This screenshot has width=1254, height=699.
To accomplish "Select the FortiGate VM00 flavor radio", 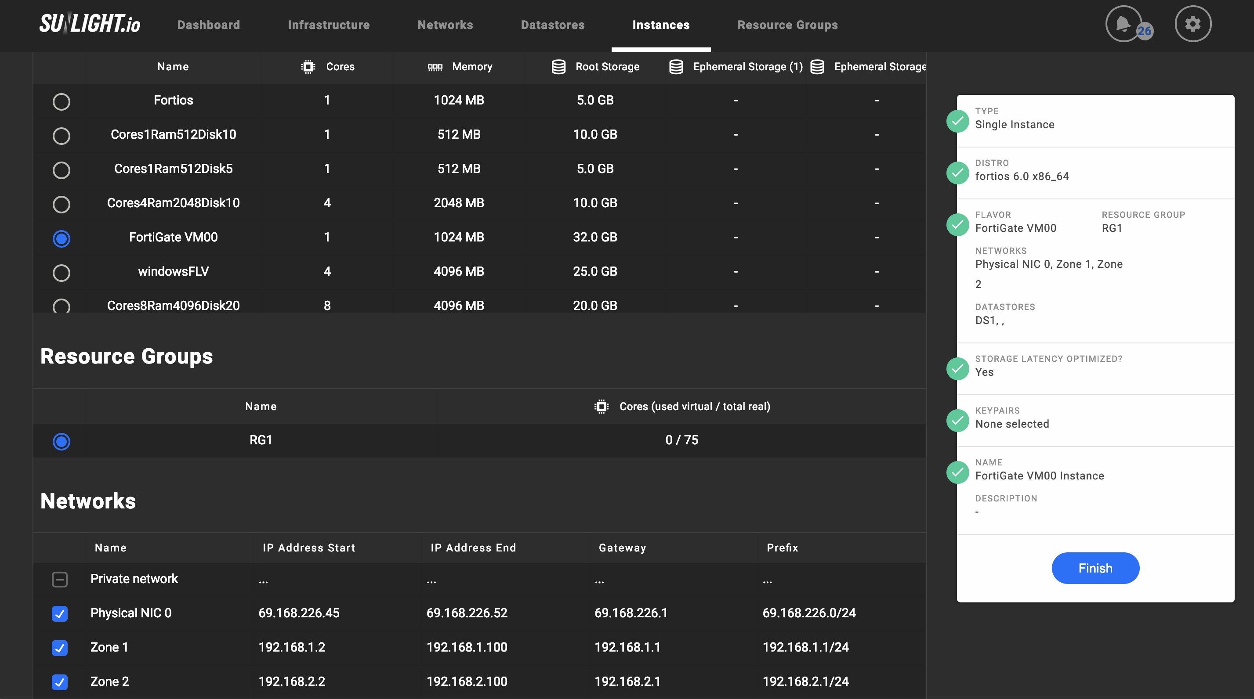I will [x=62, y=238].
